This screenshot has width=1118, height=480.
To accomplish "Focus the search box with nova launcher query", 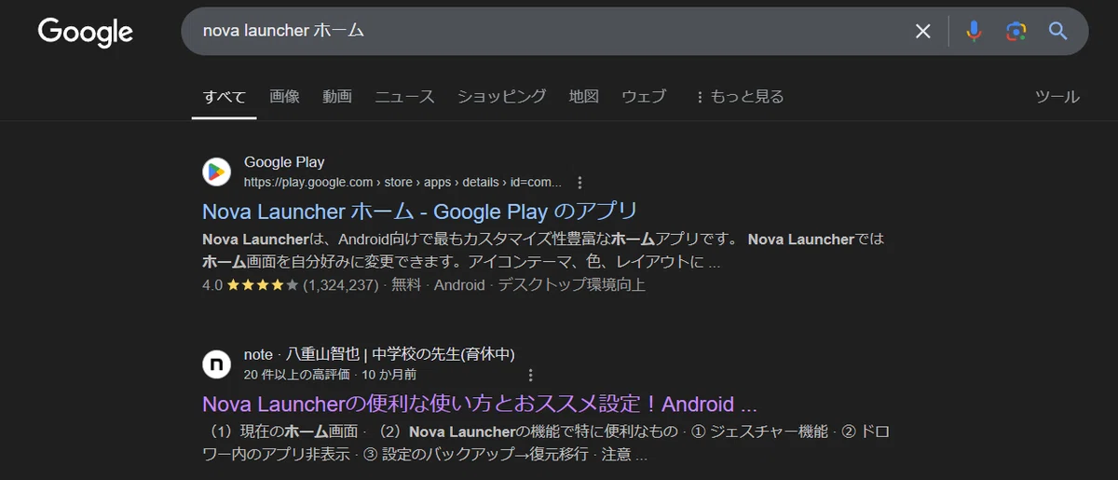I will (550, 32).
